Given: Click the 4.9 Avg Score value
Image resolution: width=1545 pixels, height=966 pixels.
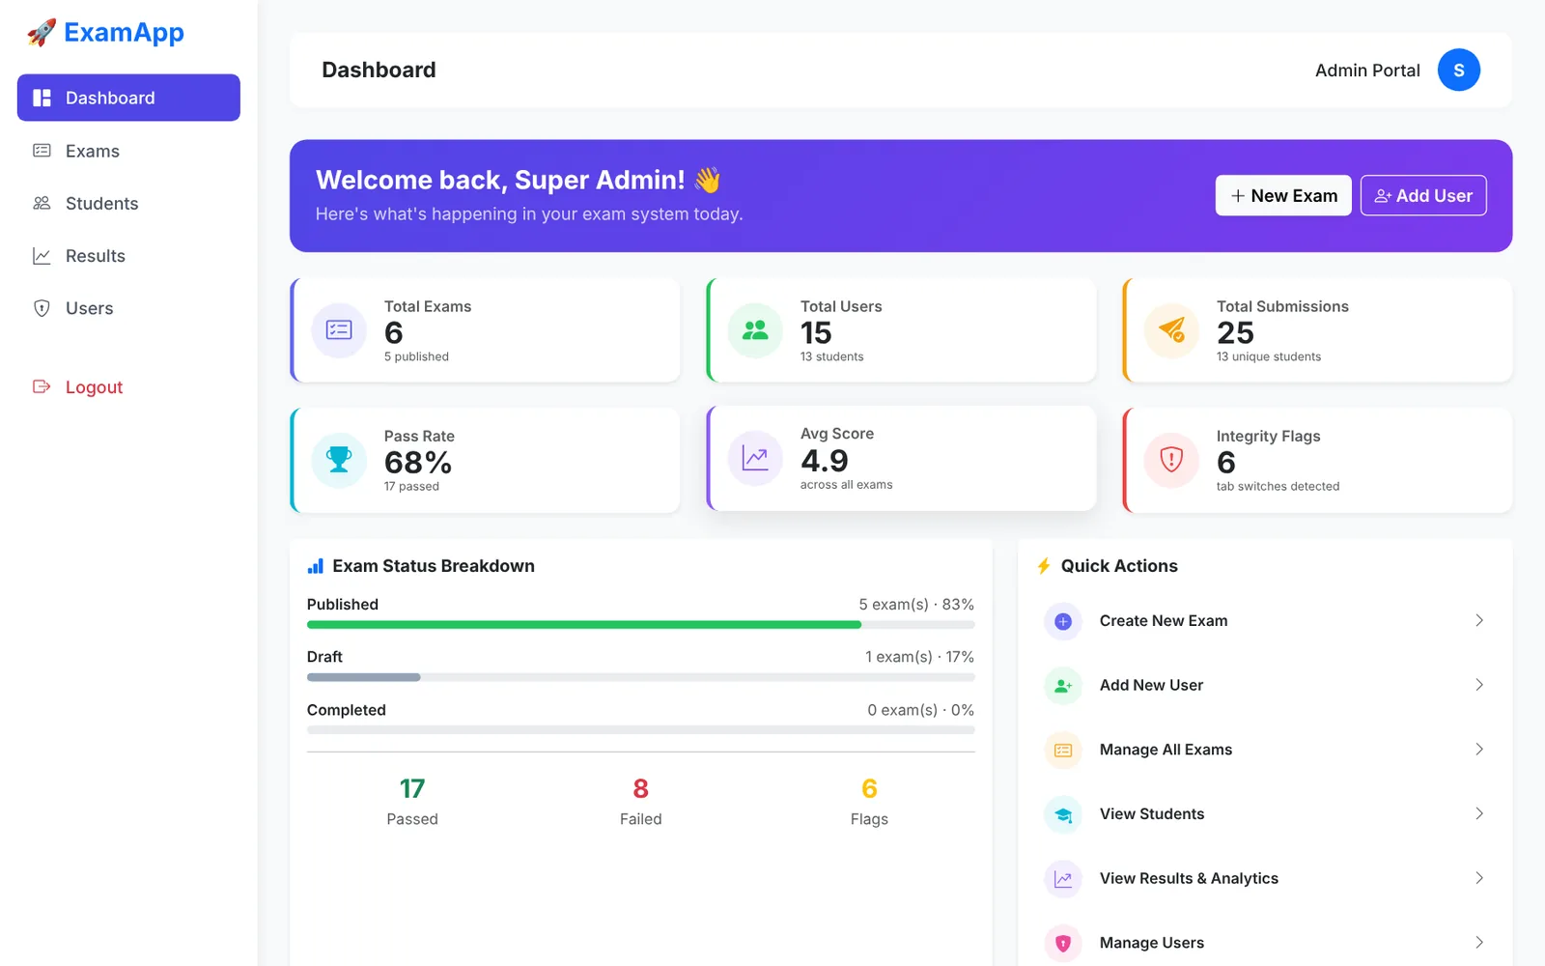Looking at the screenshot, I should point(825,461).
